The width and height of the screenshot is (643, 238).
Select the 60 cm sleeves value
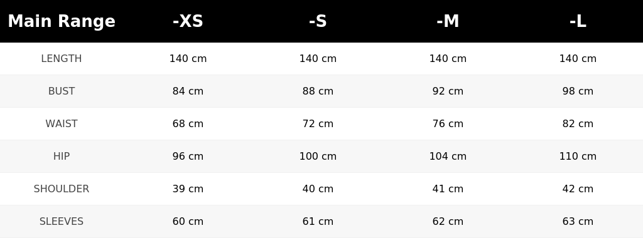pos(188,221)
